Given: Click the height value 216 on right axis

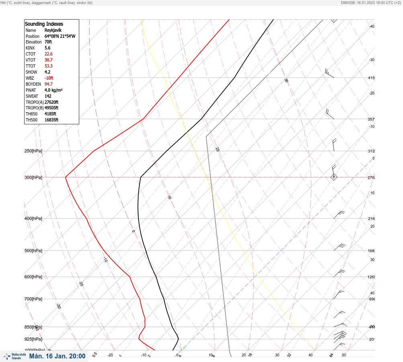Looking at the screenshot, I should tap(371, 219).
